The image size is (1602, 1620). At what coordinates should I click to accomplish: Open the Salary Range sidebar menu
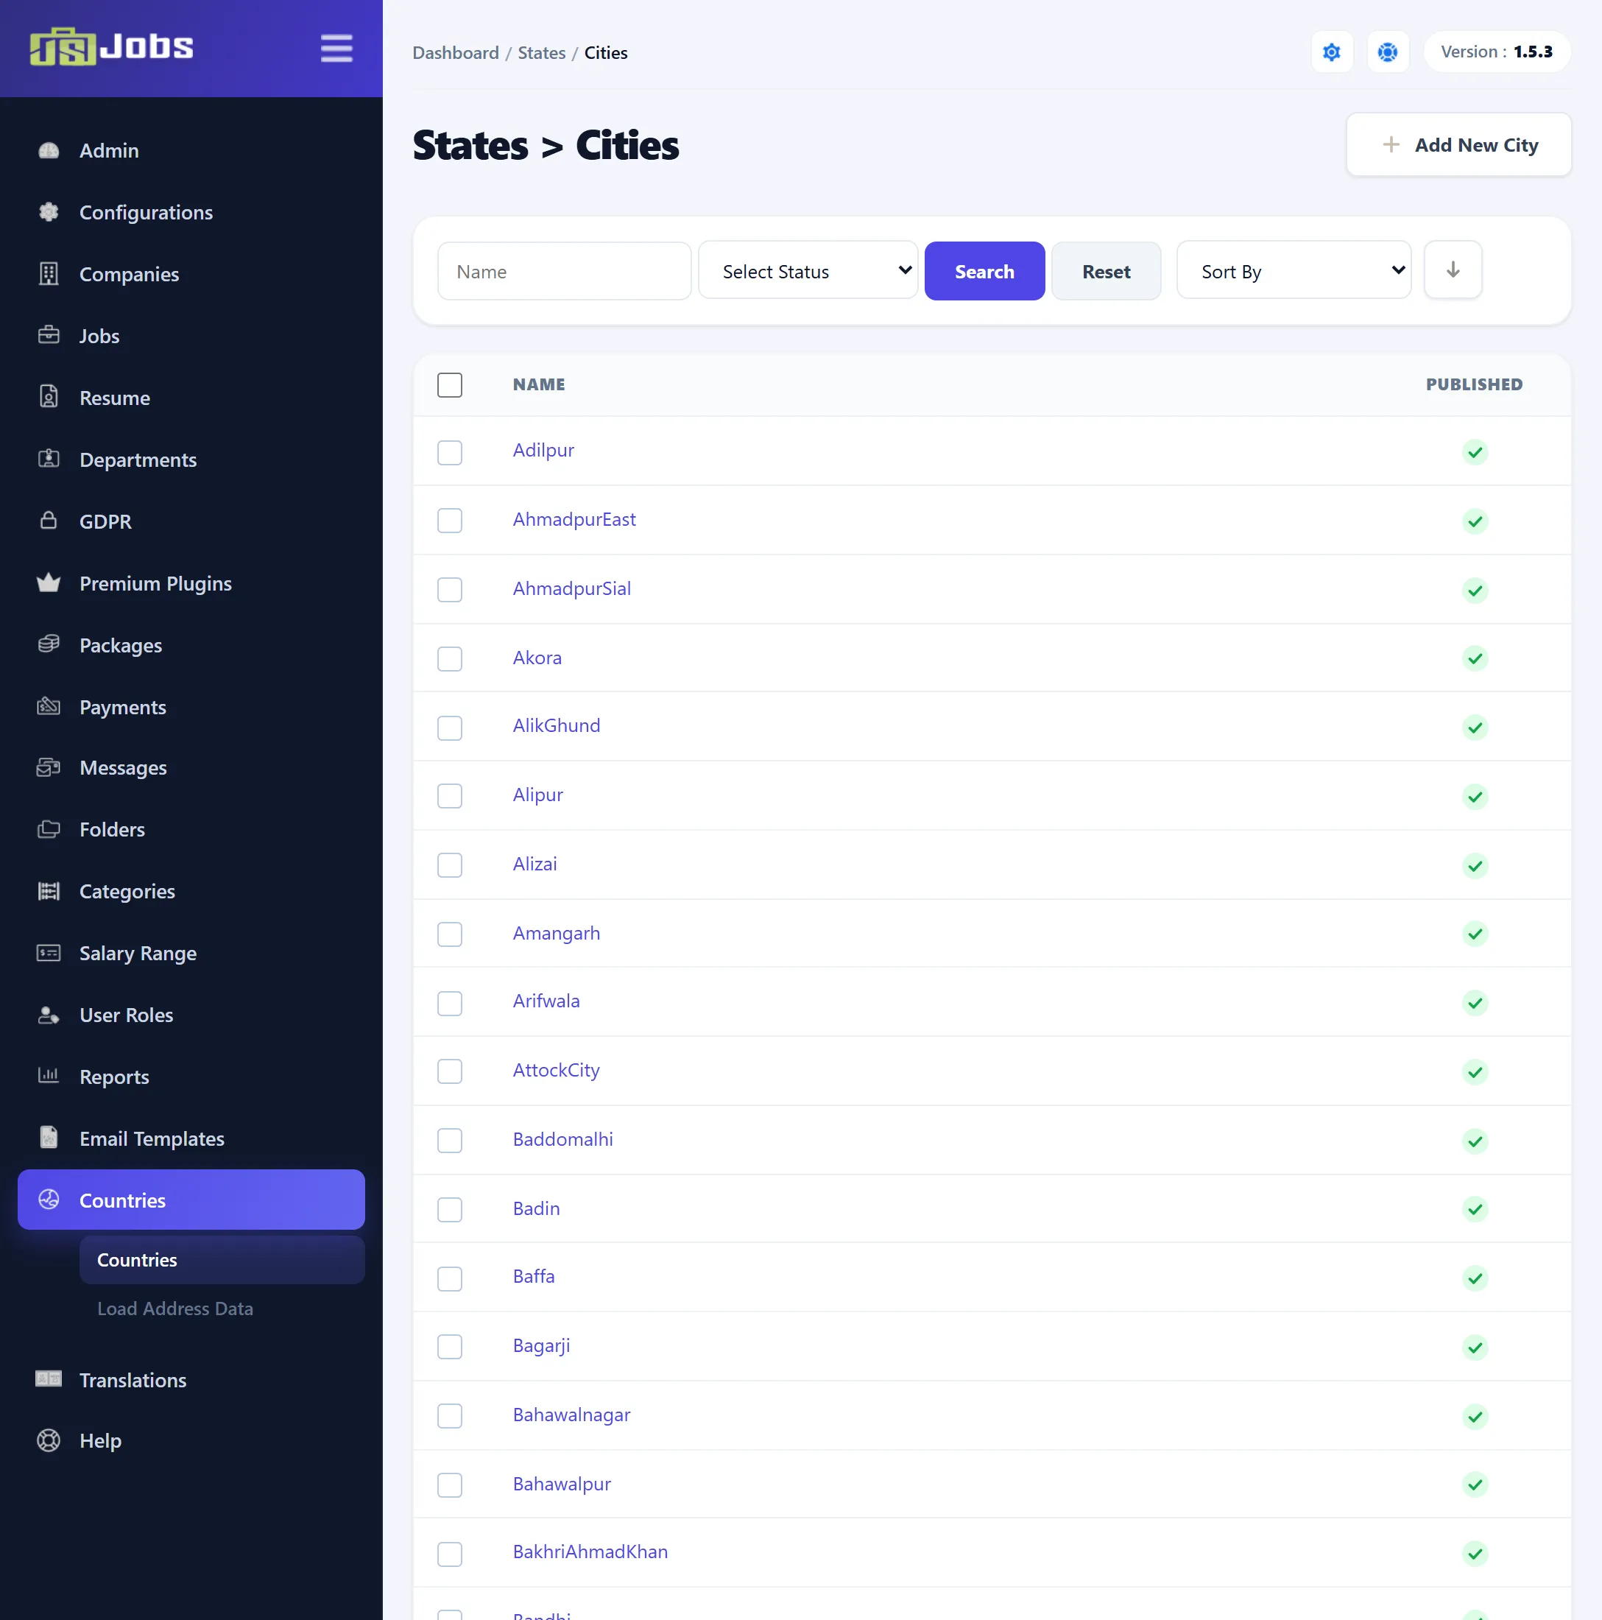pyautogui.click(x=191, y=953)
